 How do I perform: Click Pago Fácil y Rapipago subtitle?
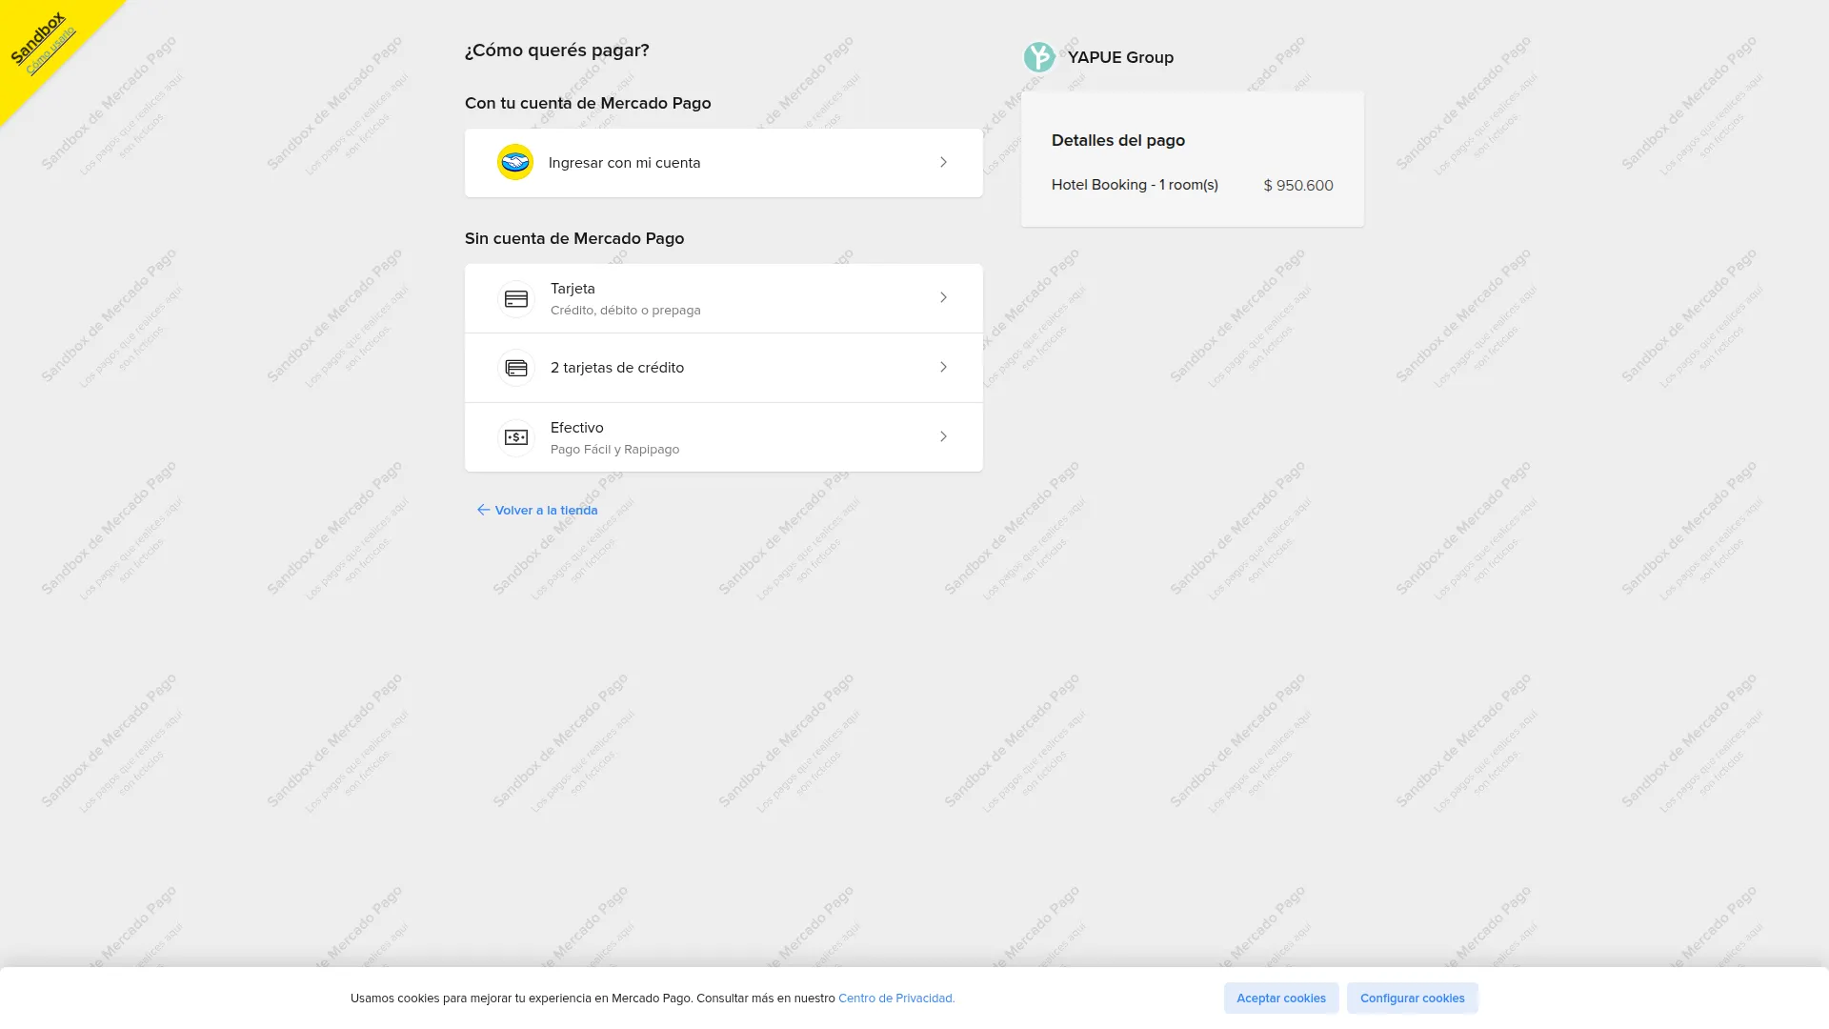tap(614, 450)
